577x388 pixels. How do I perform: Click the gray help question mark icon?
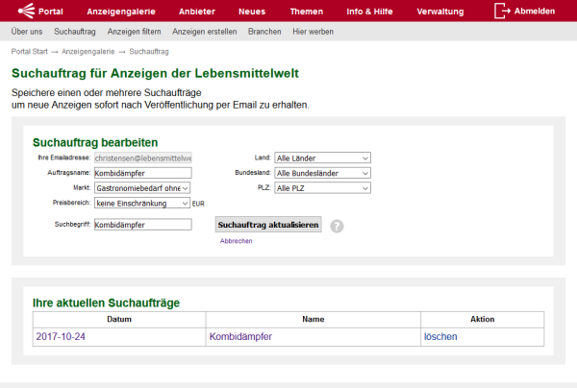[337, 227]
